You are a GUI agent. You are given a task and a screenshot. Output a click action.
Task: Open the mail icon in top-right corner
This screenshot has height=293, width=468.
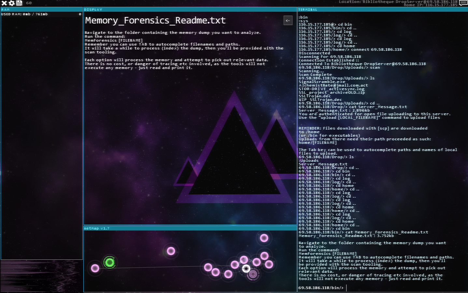[x=463, y=3]
